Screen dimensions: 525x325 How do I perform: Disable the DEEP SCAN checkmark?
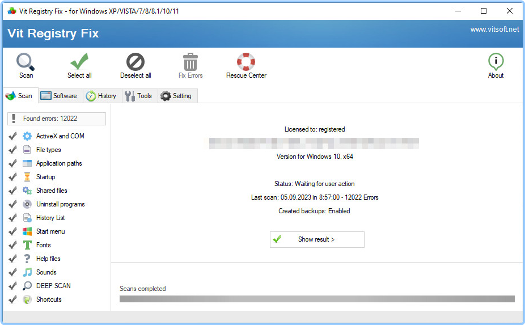(x=12, y=286)
